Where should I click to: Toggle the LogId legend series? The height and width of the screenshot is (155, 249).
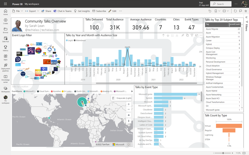pos(69,40)
